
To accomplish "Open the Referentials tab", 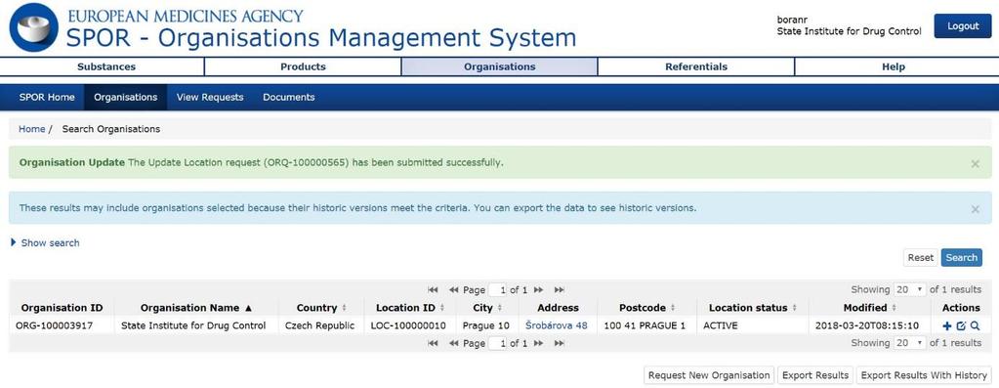I will pyautogui.click(x=695, y=66).
